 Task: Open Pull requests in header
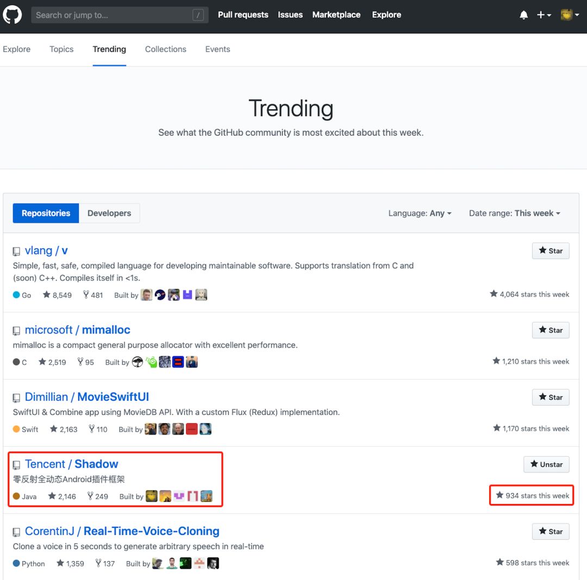point(243,15)
